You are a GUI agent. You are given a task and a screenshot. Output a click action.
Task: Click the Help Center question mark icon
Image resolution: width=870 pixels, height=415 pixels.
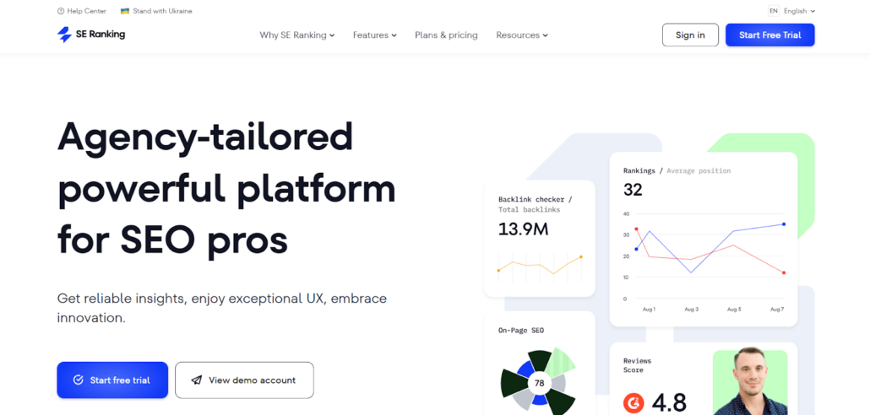(61, 11)
